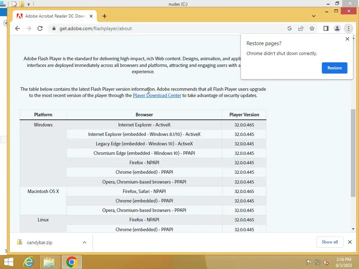The width and height of the screenshot is (359, 269).
Task: View site information via padlock icon
Action: pyautogui.click(x=54, y=28)
